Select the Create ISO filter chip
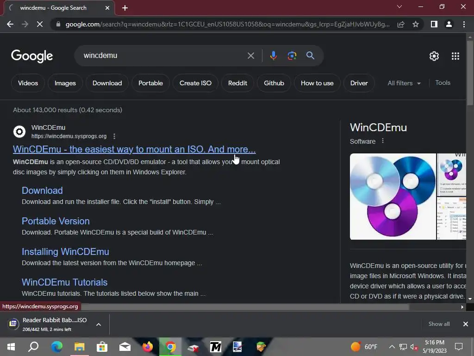The image size is (474, 356). point(195,83)
